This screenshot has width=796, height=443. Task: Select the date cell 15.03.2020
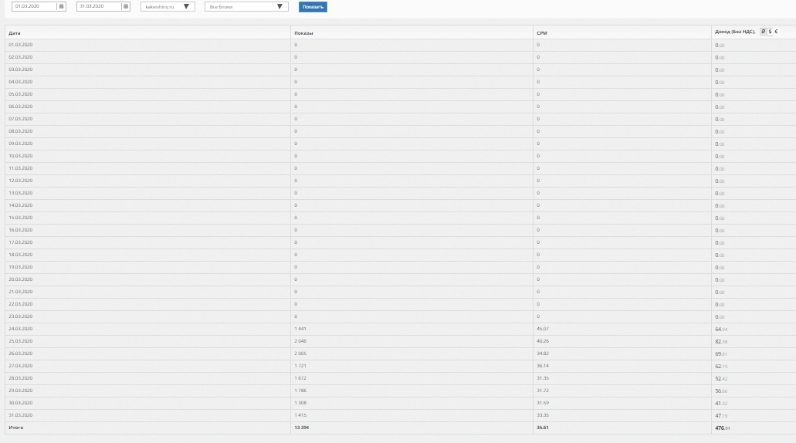(20, 217)
